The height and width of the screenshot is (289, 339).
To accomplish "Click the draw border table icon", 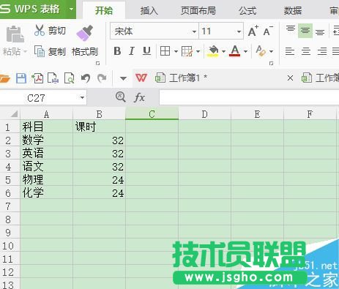I will (187, 51).
